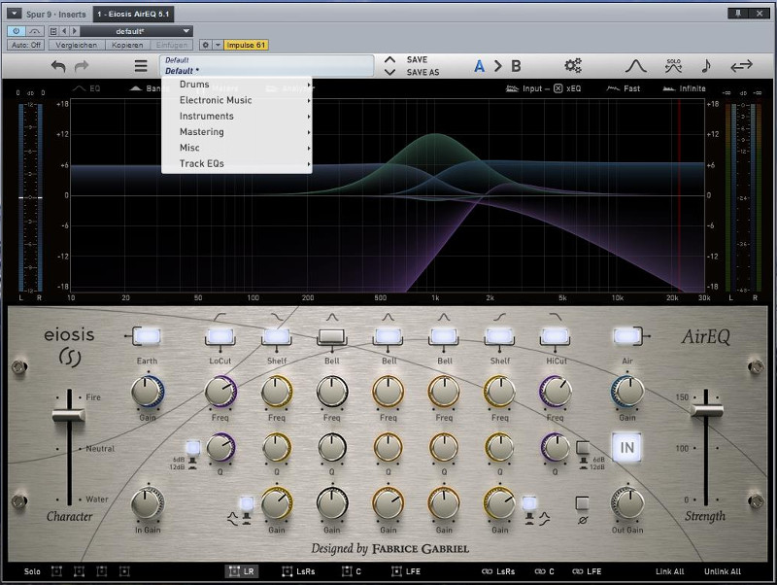The width and height of the screenshot is (777, 585).
Task: Click the Earth Gain knob
Action: click(x=148, y=393)
